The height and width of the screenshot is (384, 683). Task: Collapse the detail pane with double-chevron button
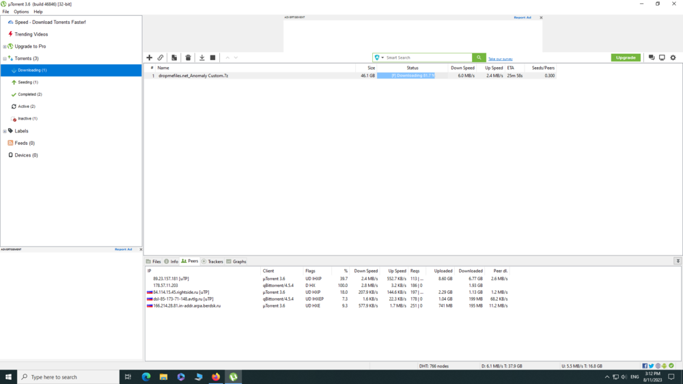click(x=678, y=260)
